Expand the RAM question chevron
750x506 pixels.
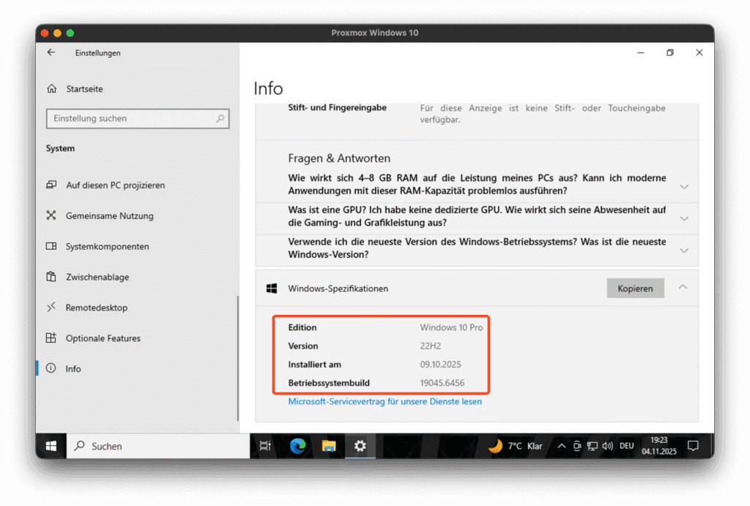click(x=684, y=187)
